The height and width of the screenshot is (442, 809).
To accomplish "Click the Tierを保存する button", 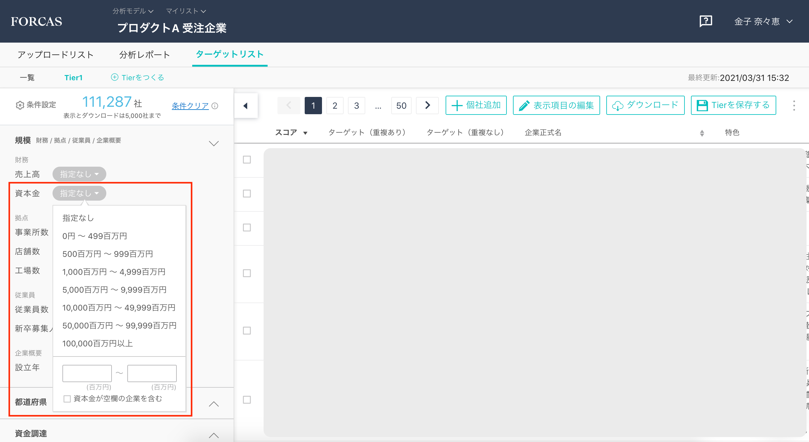I will tap(733, 105).
